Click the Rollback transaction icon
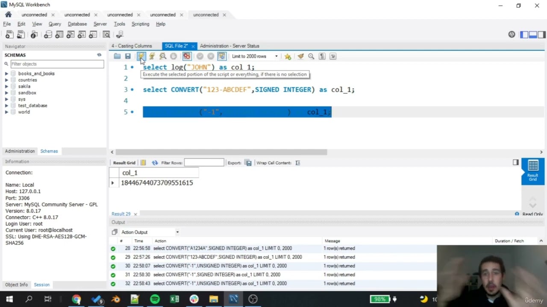547x307 pixels. [x=211, y=56]
